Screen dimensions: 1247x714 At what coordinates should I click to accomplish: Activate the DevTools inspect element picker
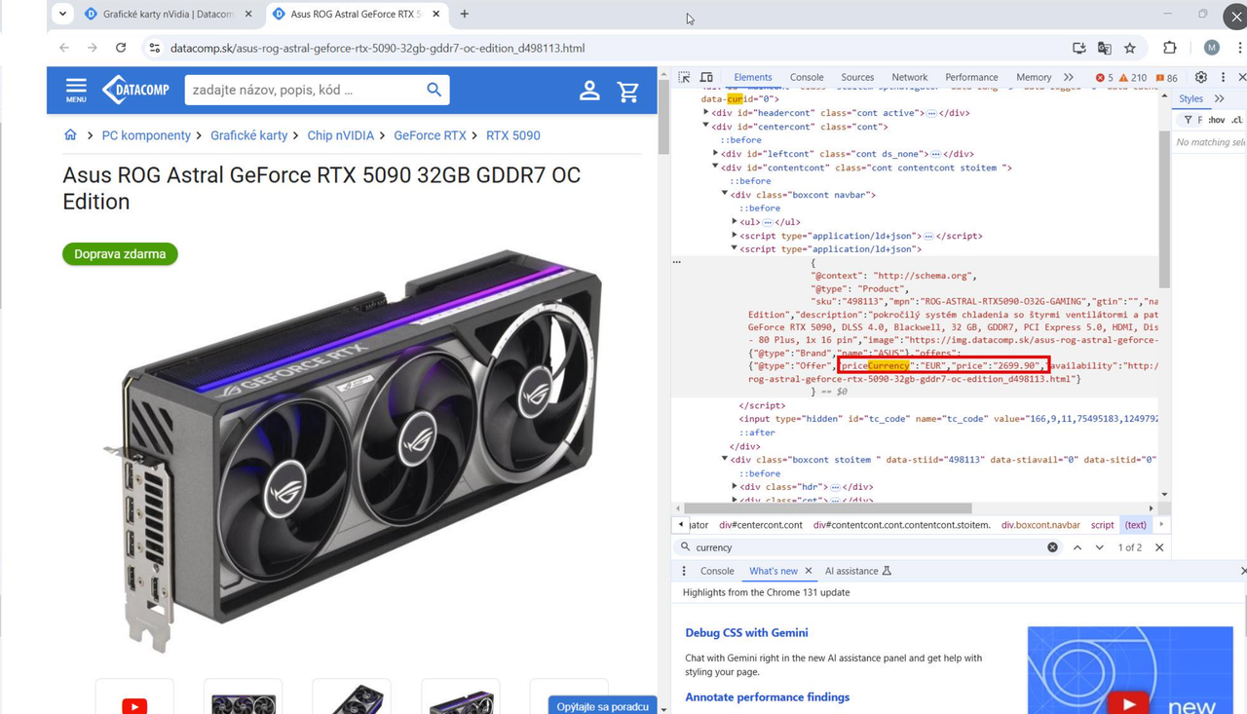click(685, 77)
